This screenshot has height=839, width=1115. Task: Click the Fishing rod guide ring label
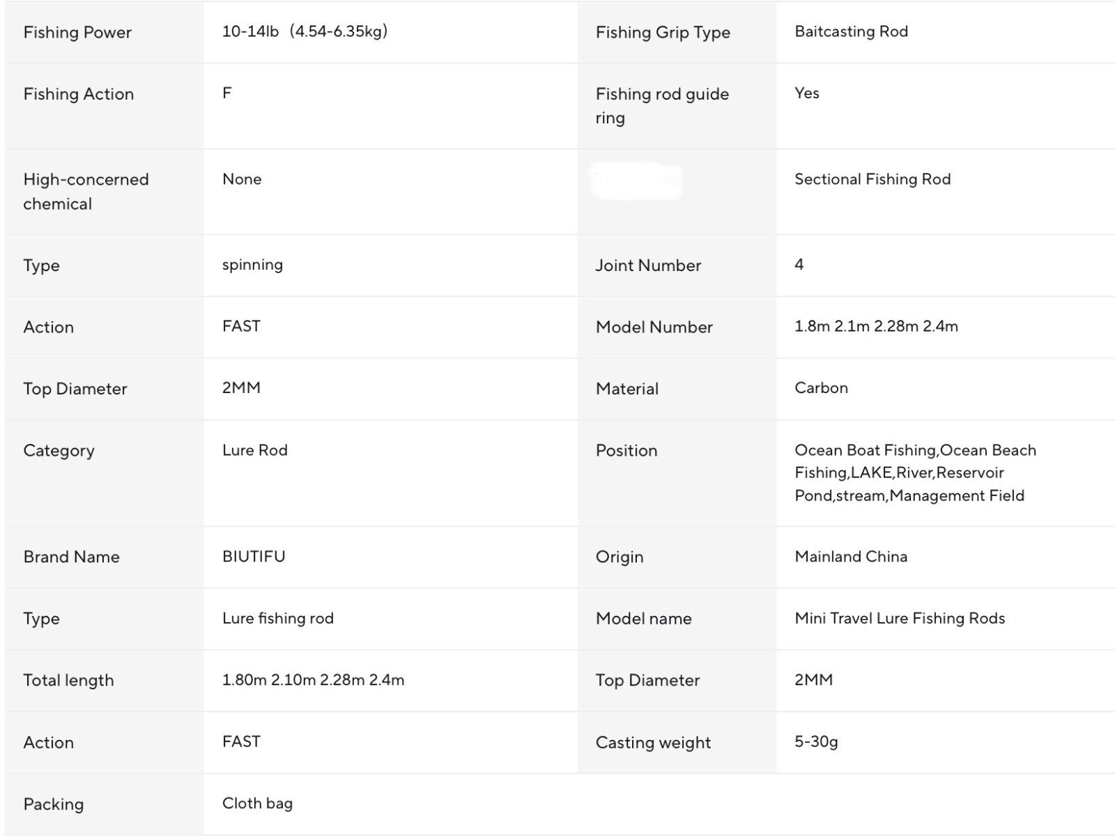point(662,106)
